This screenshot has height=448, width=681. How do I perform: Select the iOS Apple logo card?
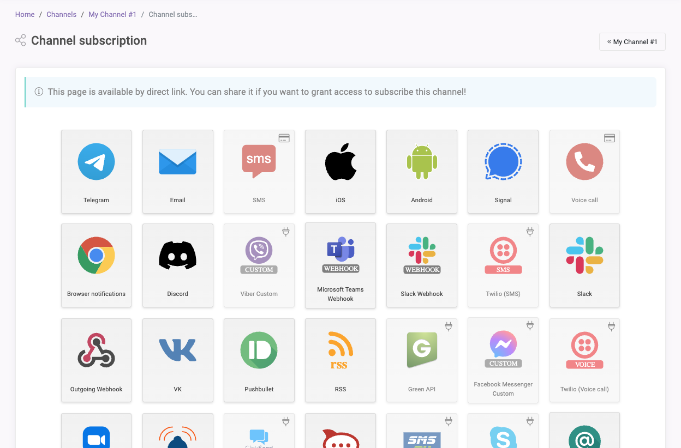(x=340, y=171)
